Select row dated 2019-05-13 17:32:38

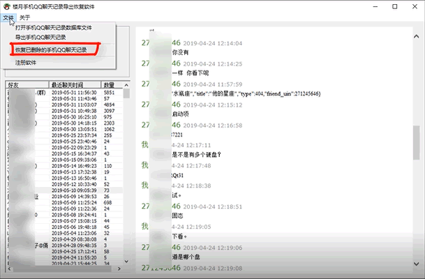click(x=64, y=172)
